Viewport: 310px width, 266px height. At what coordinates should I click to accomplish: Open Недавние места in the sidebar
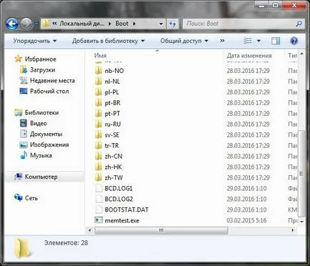click(47, 81)
